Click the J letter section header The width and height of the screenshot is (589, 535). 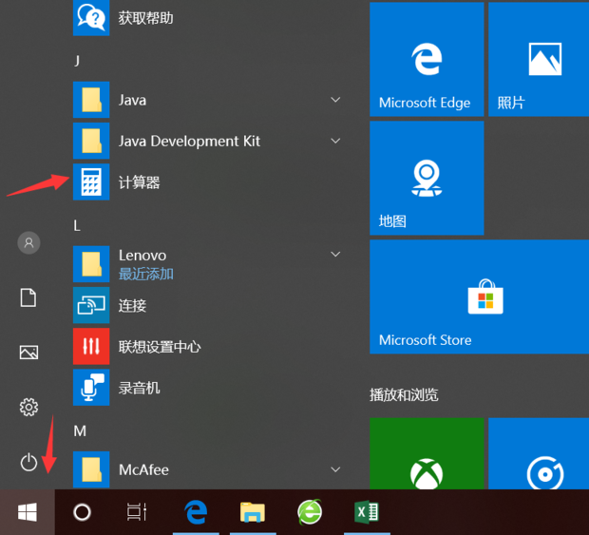point(77,61)
